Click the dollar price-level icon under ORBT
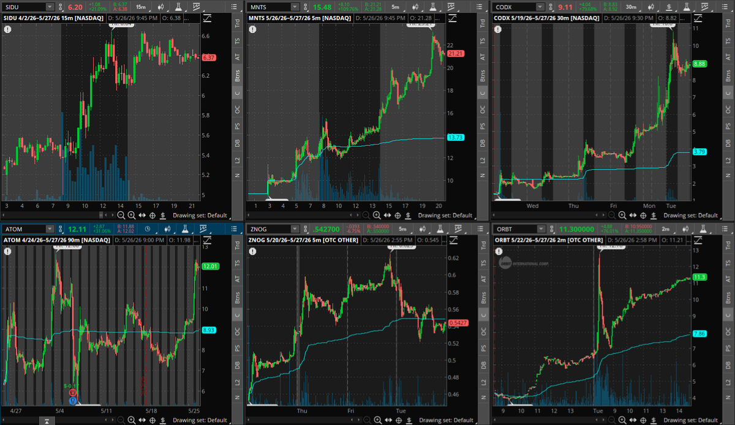 point(654,420)
